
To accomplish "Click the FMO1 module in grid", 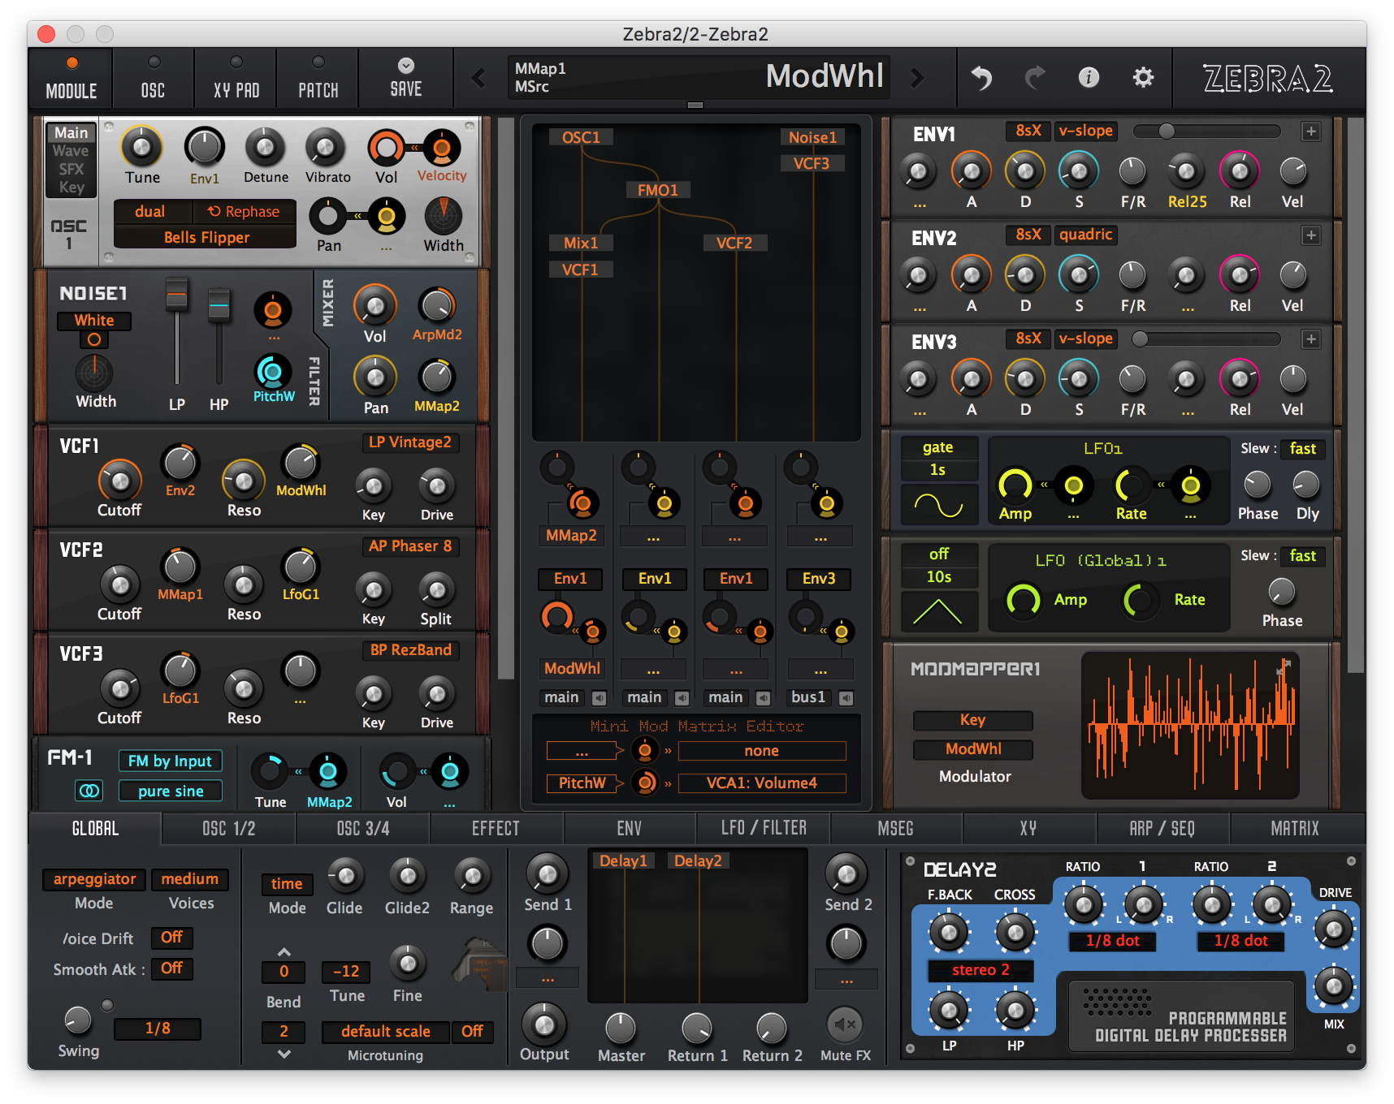I will pyautogui.click(x=657, y=190).
